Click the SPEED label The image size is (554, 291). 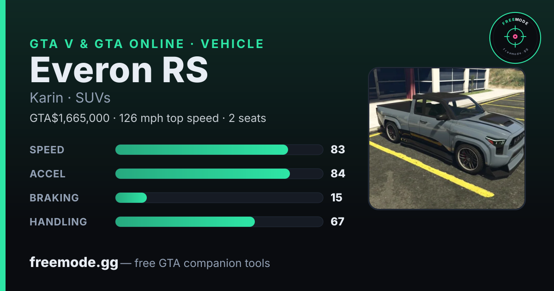pyautogui.click(x=47, y=150)
